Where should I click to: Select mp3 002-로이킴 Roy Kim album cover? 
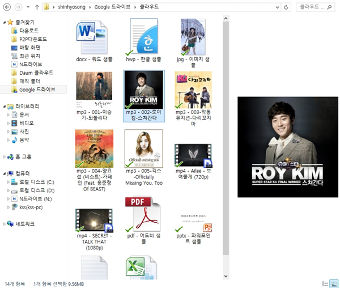click(x=143, y=90)
